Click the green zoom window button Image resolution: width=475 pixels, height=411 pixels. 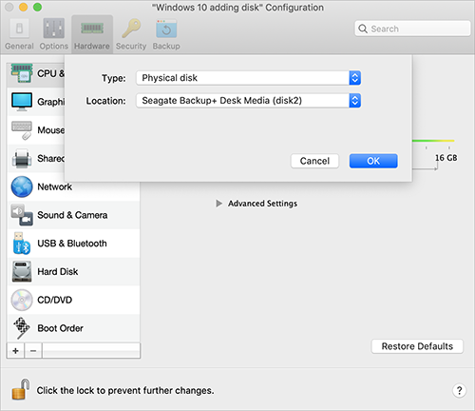[37, 7]
